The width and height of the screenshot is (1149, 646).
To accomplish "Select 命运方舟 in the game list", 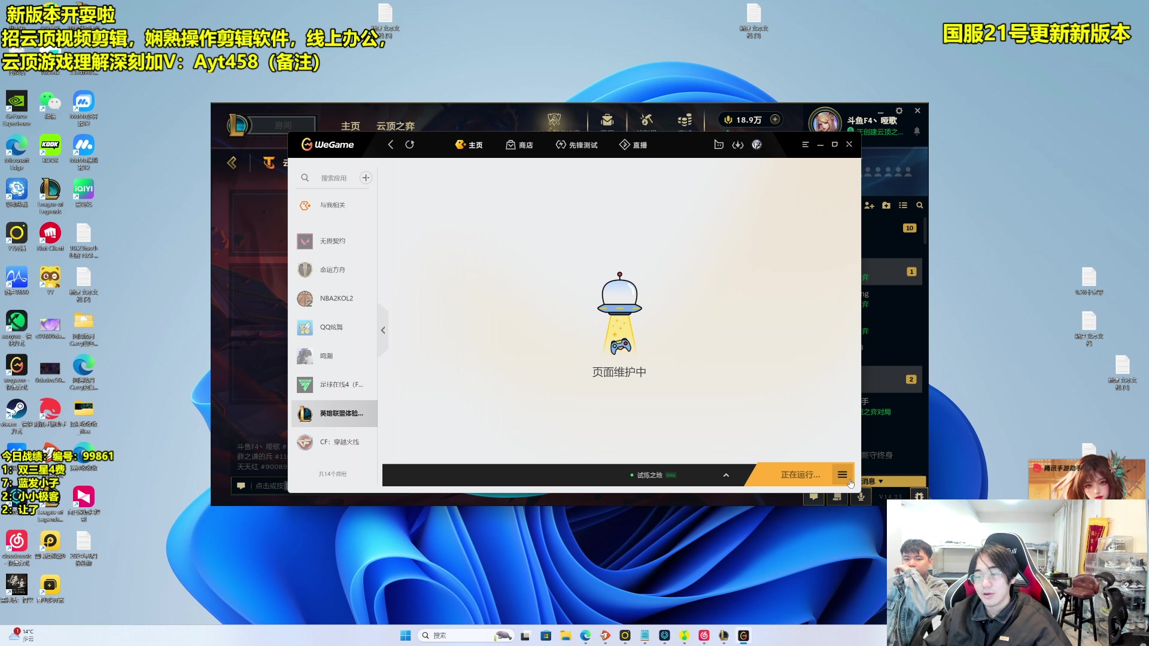I will [334, 270].
